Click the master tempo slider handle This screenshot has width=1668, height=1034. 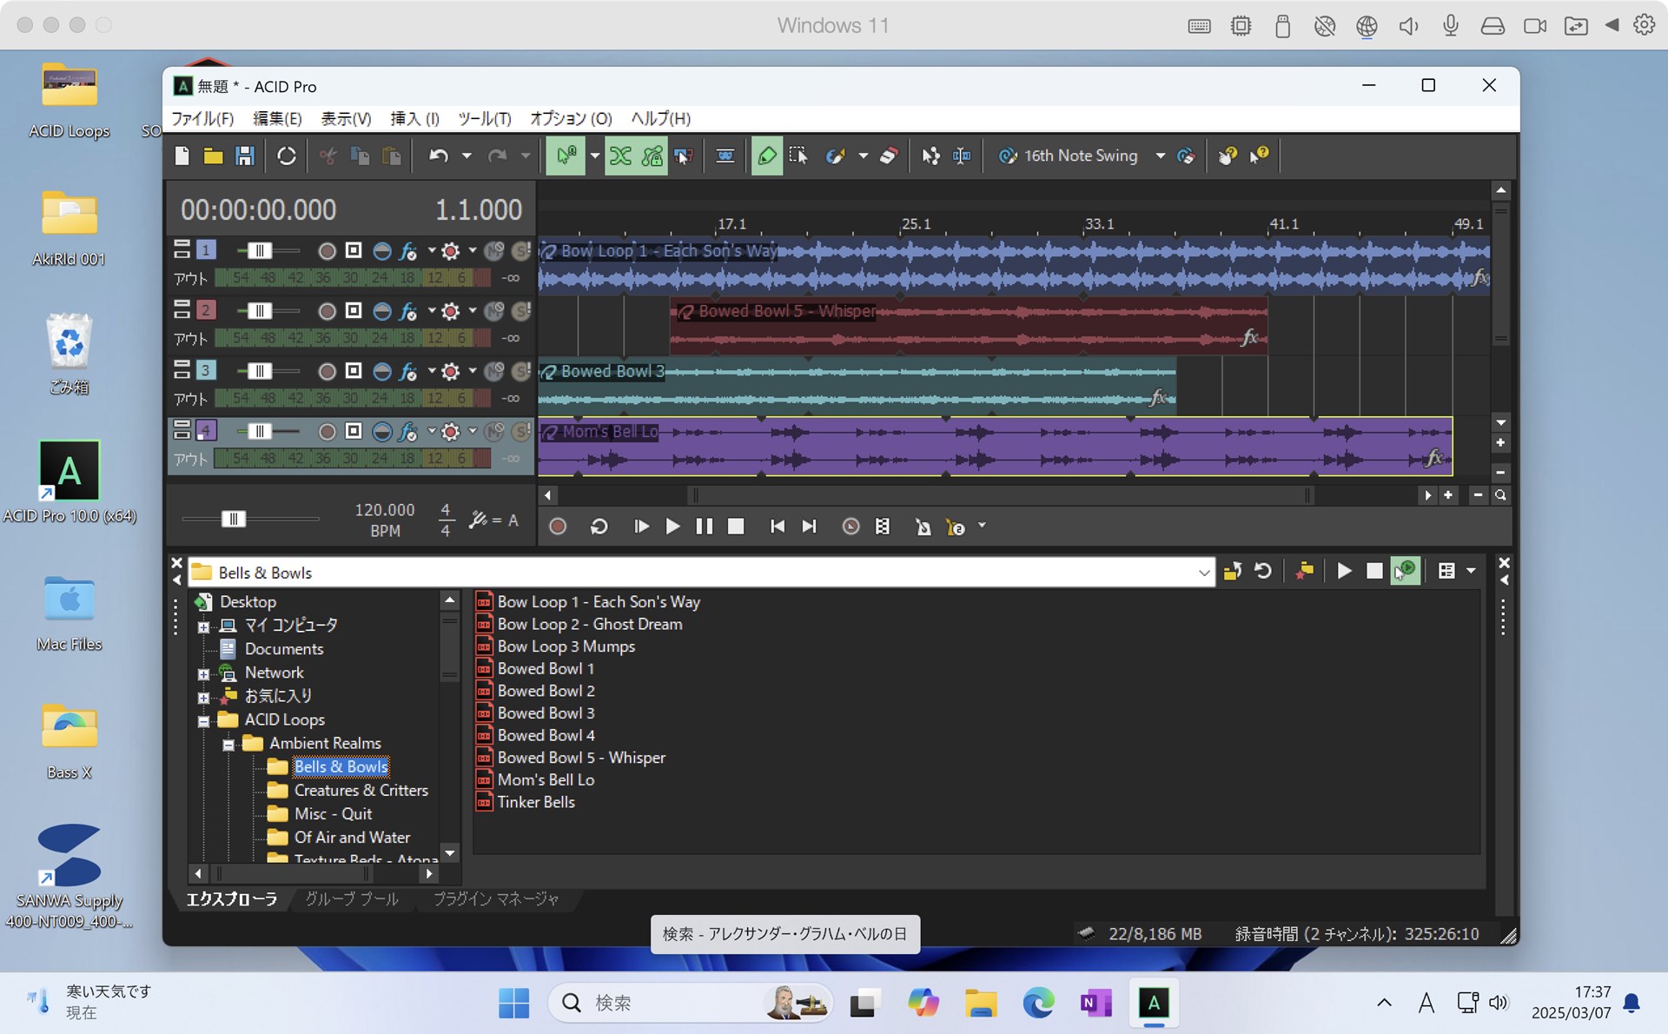click(x=233, y=519)
